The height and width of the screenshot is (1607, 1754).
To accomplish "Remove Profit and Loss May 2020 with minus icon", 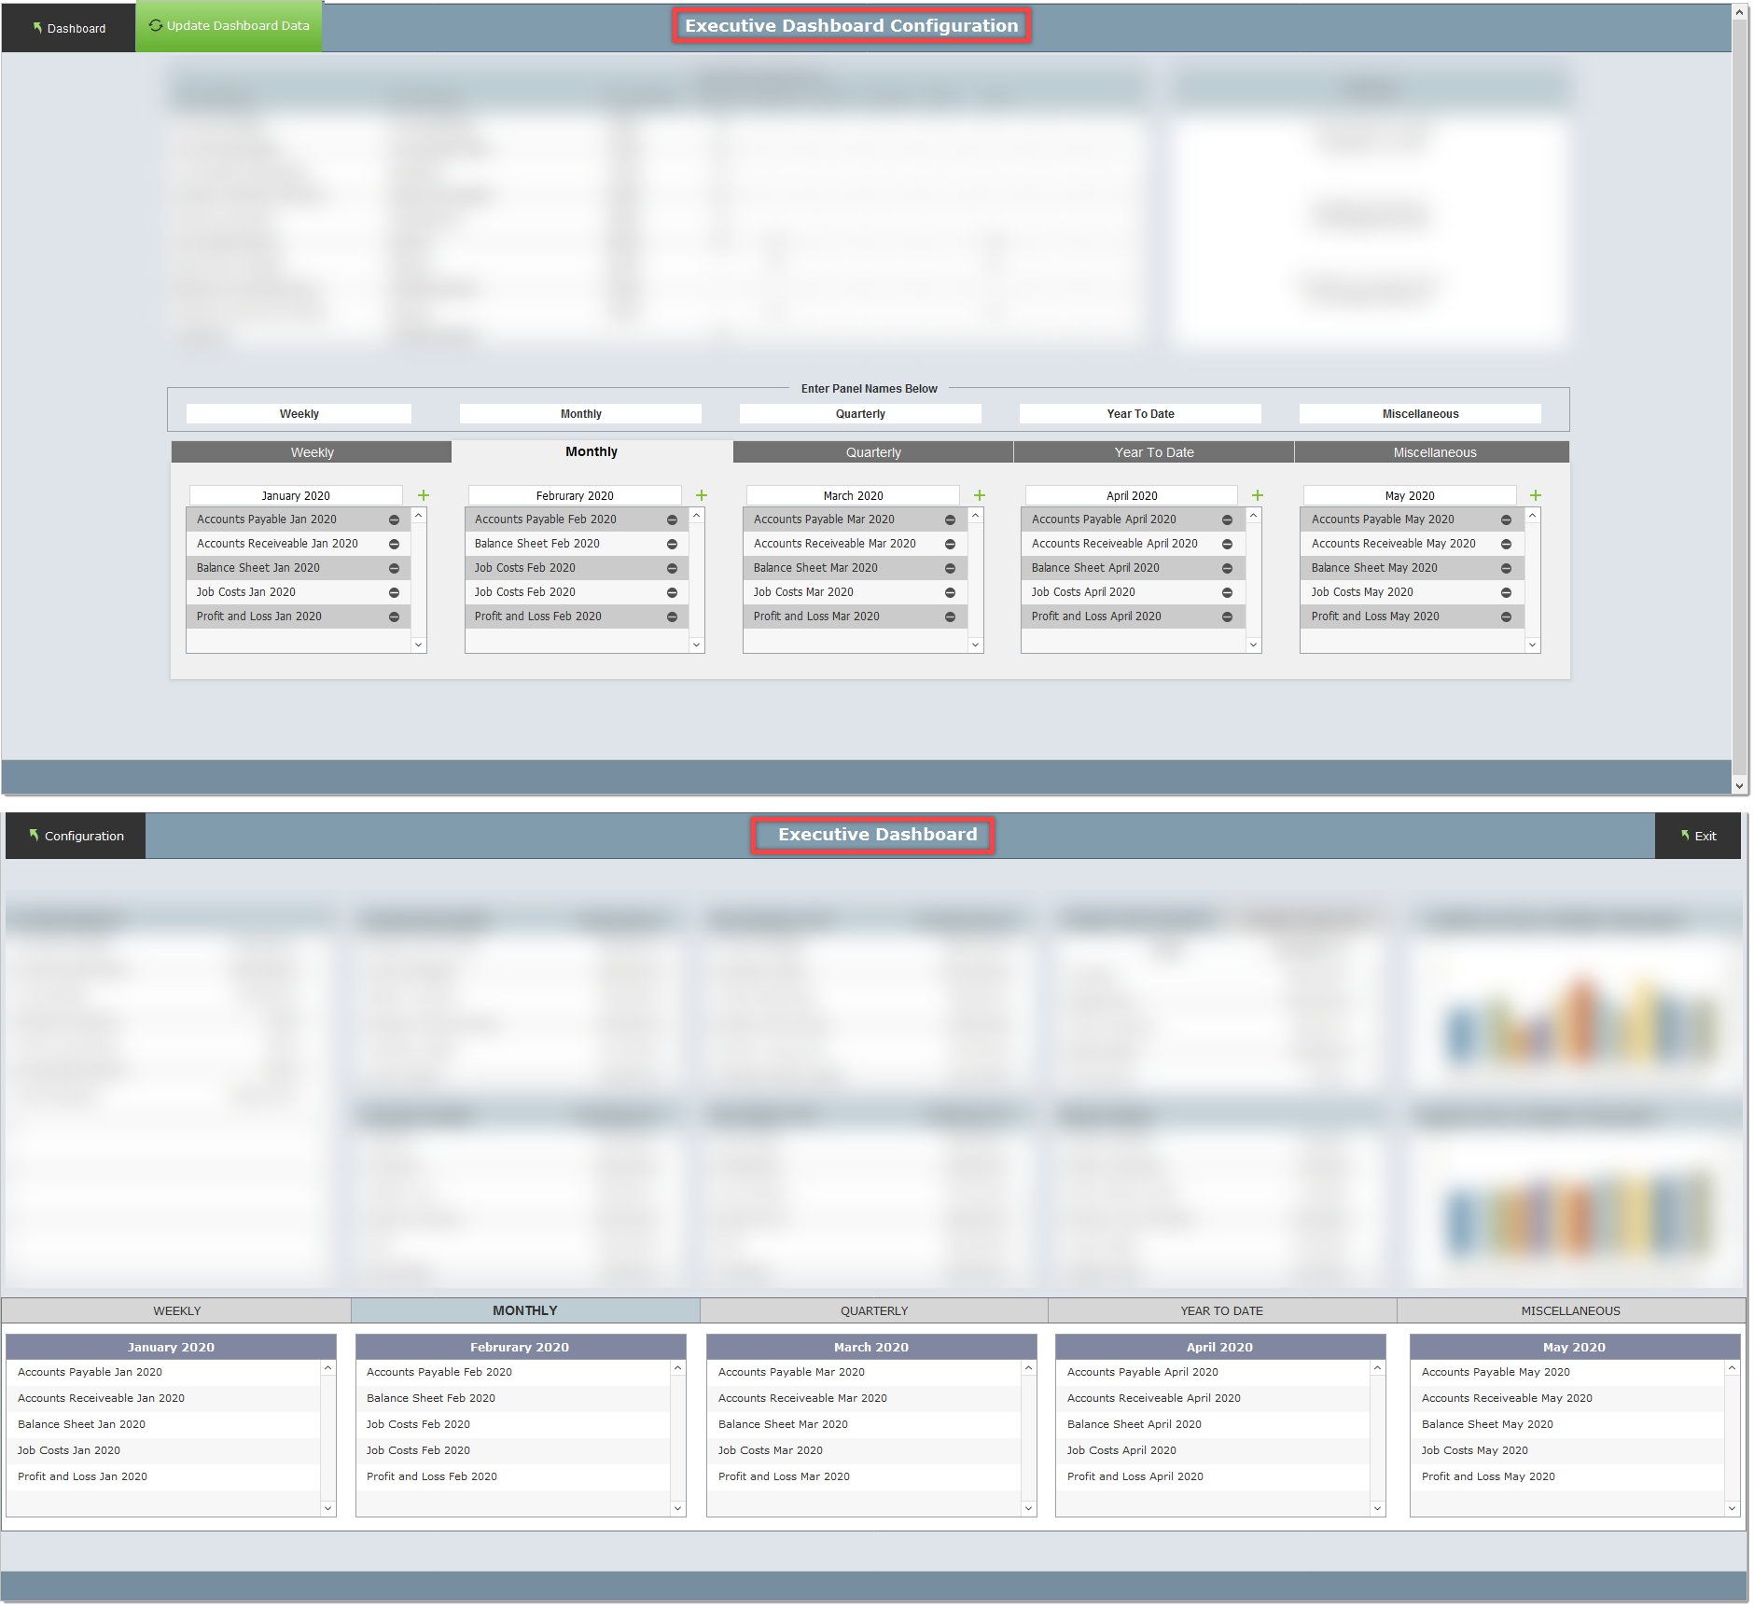I will click(1506, 616).
